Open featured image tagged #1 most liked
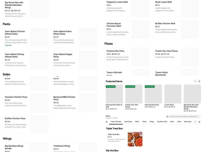This screenshot has width=203, height=152. pyautogui.click(x=114, y=94)
